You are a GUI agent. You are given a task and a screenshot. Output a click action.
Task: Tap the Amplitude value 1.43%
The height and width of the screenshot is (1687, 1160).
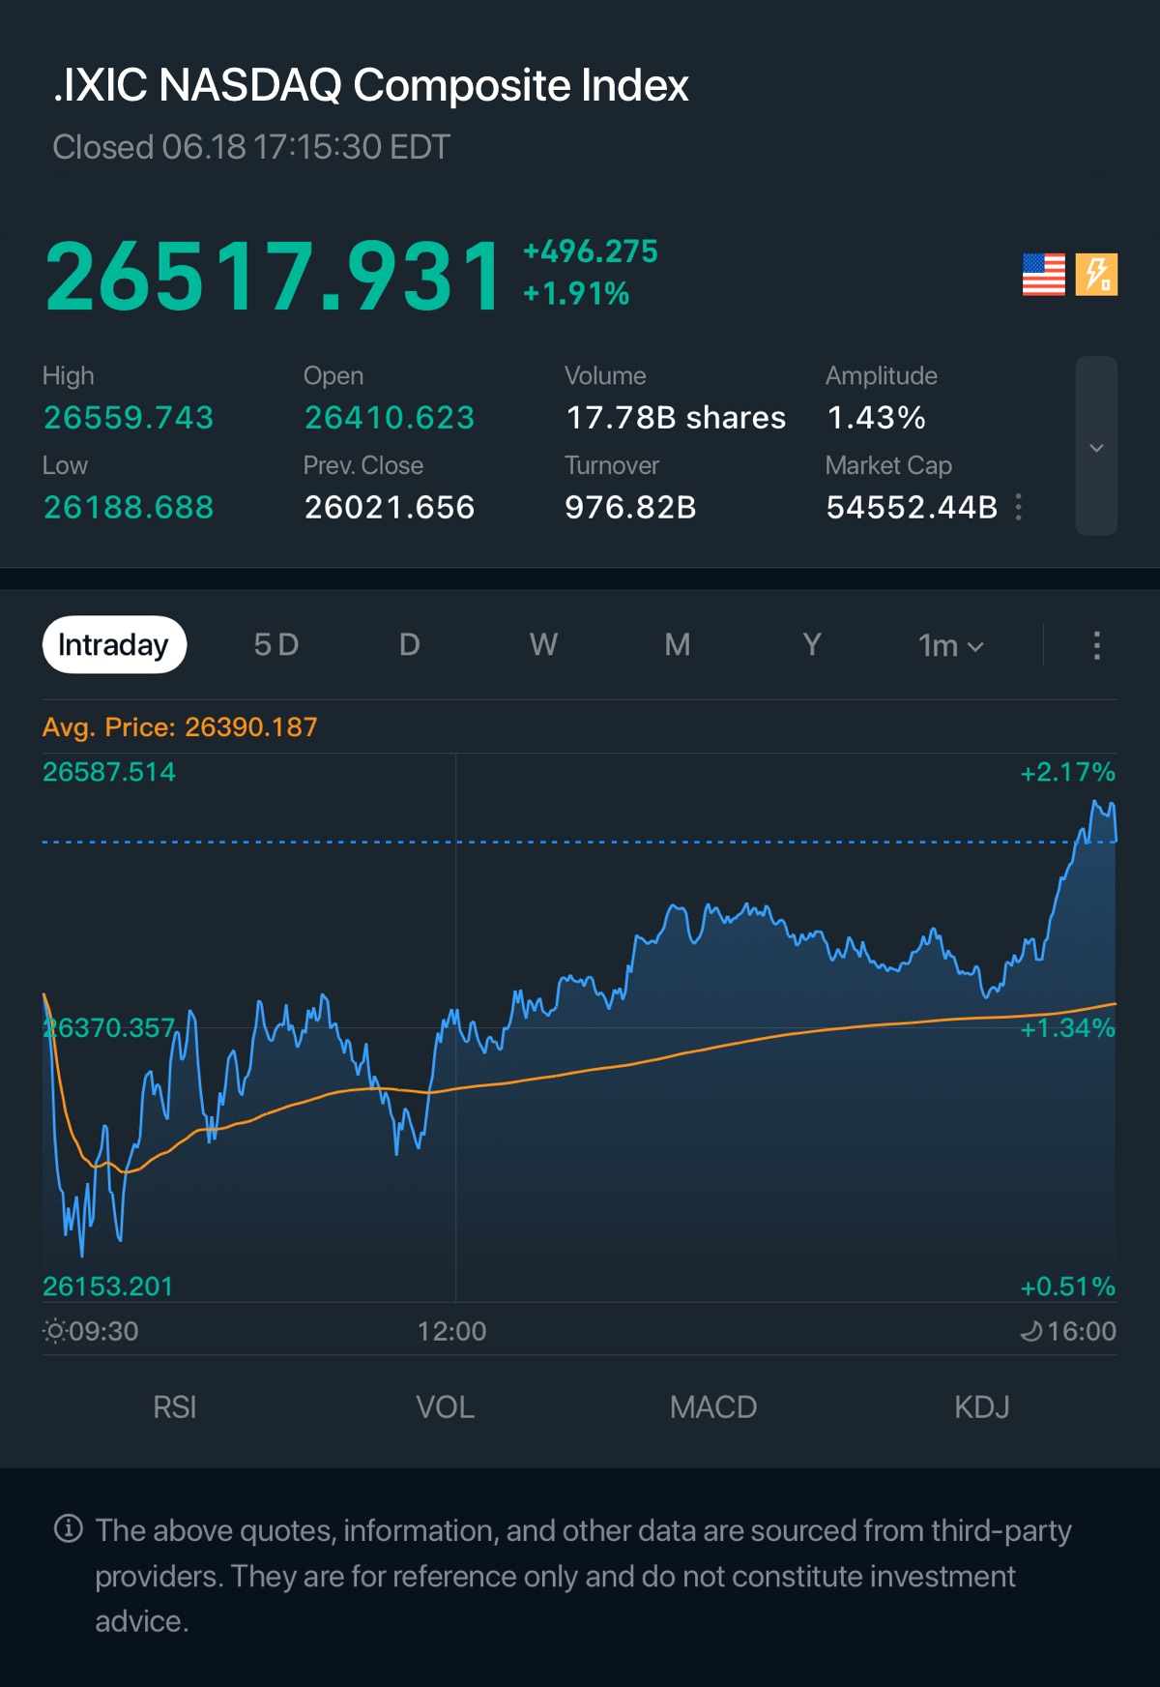click(x=877, y=418)
